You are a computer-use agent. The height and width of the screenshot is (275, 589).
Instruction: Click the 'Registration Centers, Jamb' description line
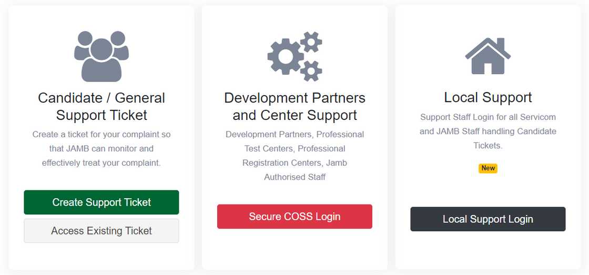(294, 163)
